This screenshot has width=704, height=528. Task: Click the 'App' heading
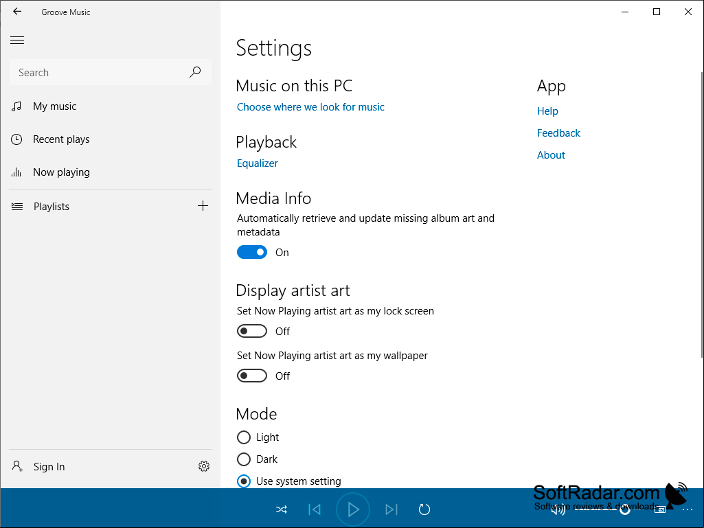[552, 87]
